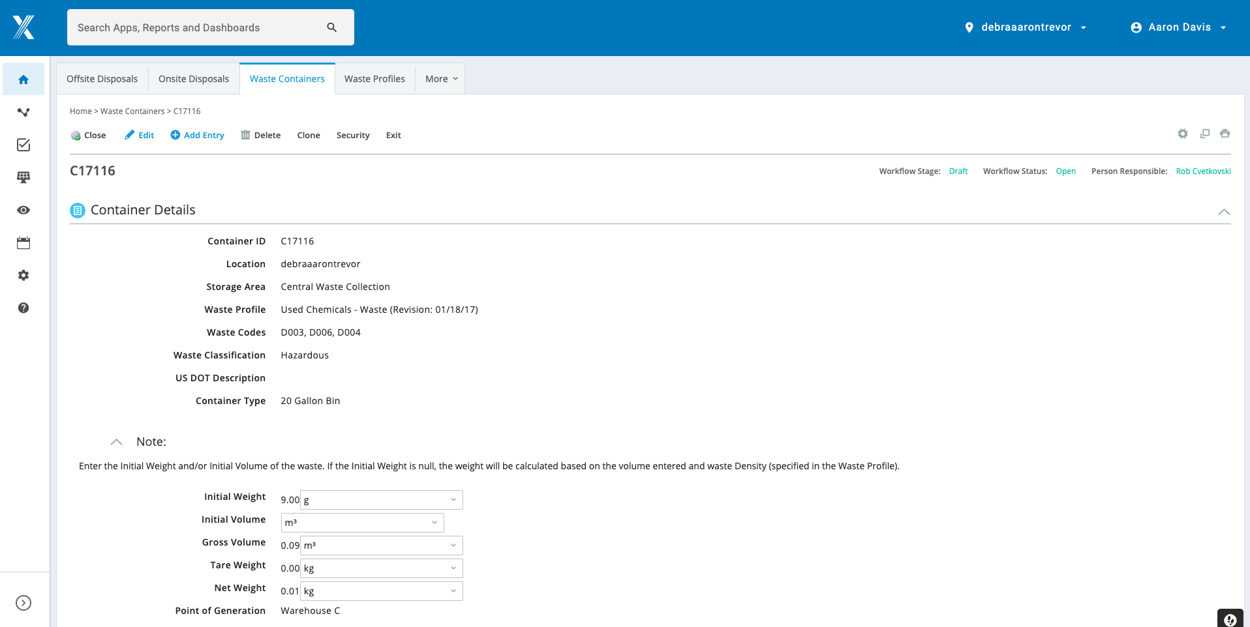Viewport: 1250px width, 627px height.
Task: Click the Warehouse C value
Action: (x=311, y=611)
